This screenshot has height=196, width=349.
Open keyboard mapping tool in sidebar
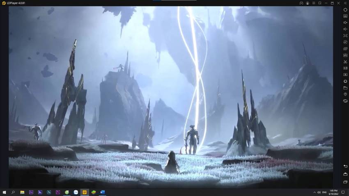click(x=345, y=16)
